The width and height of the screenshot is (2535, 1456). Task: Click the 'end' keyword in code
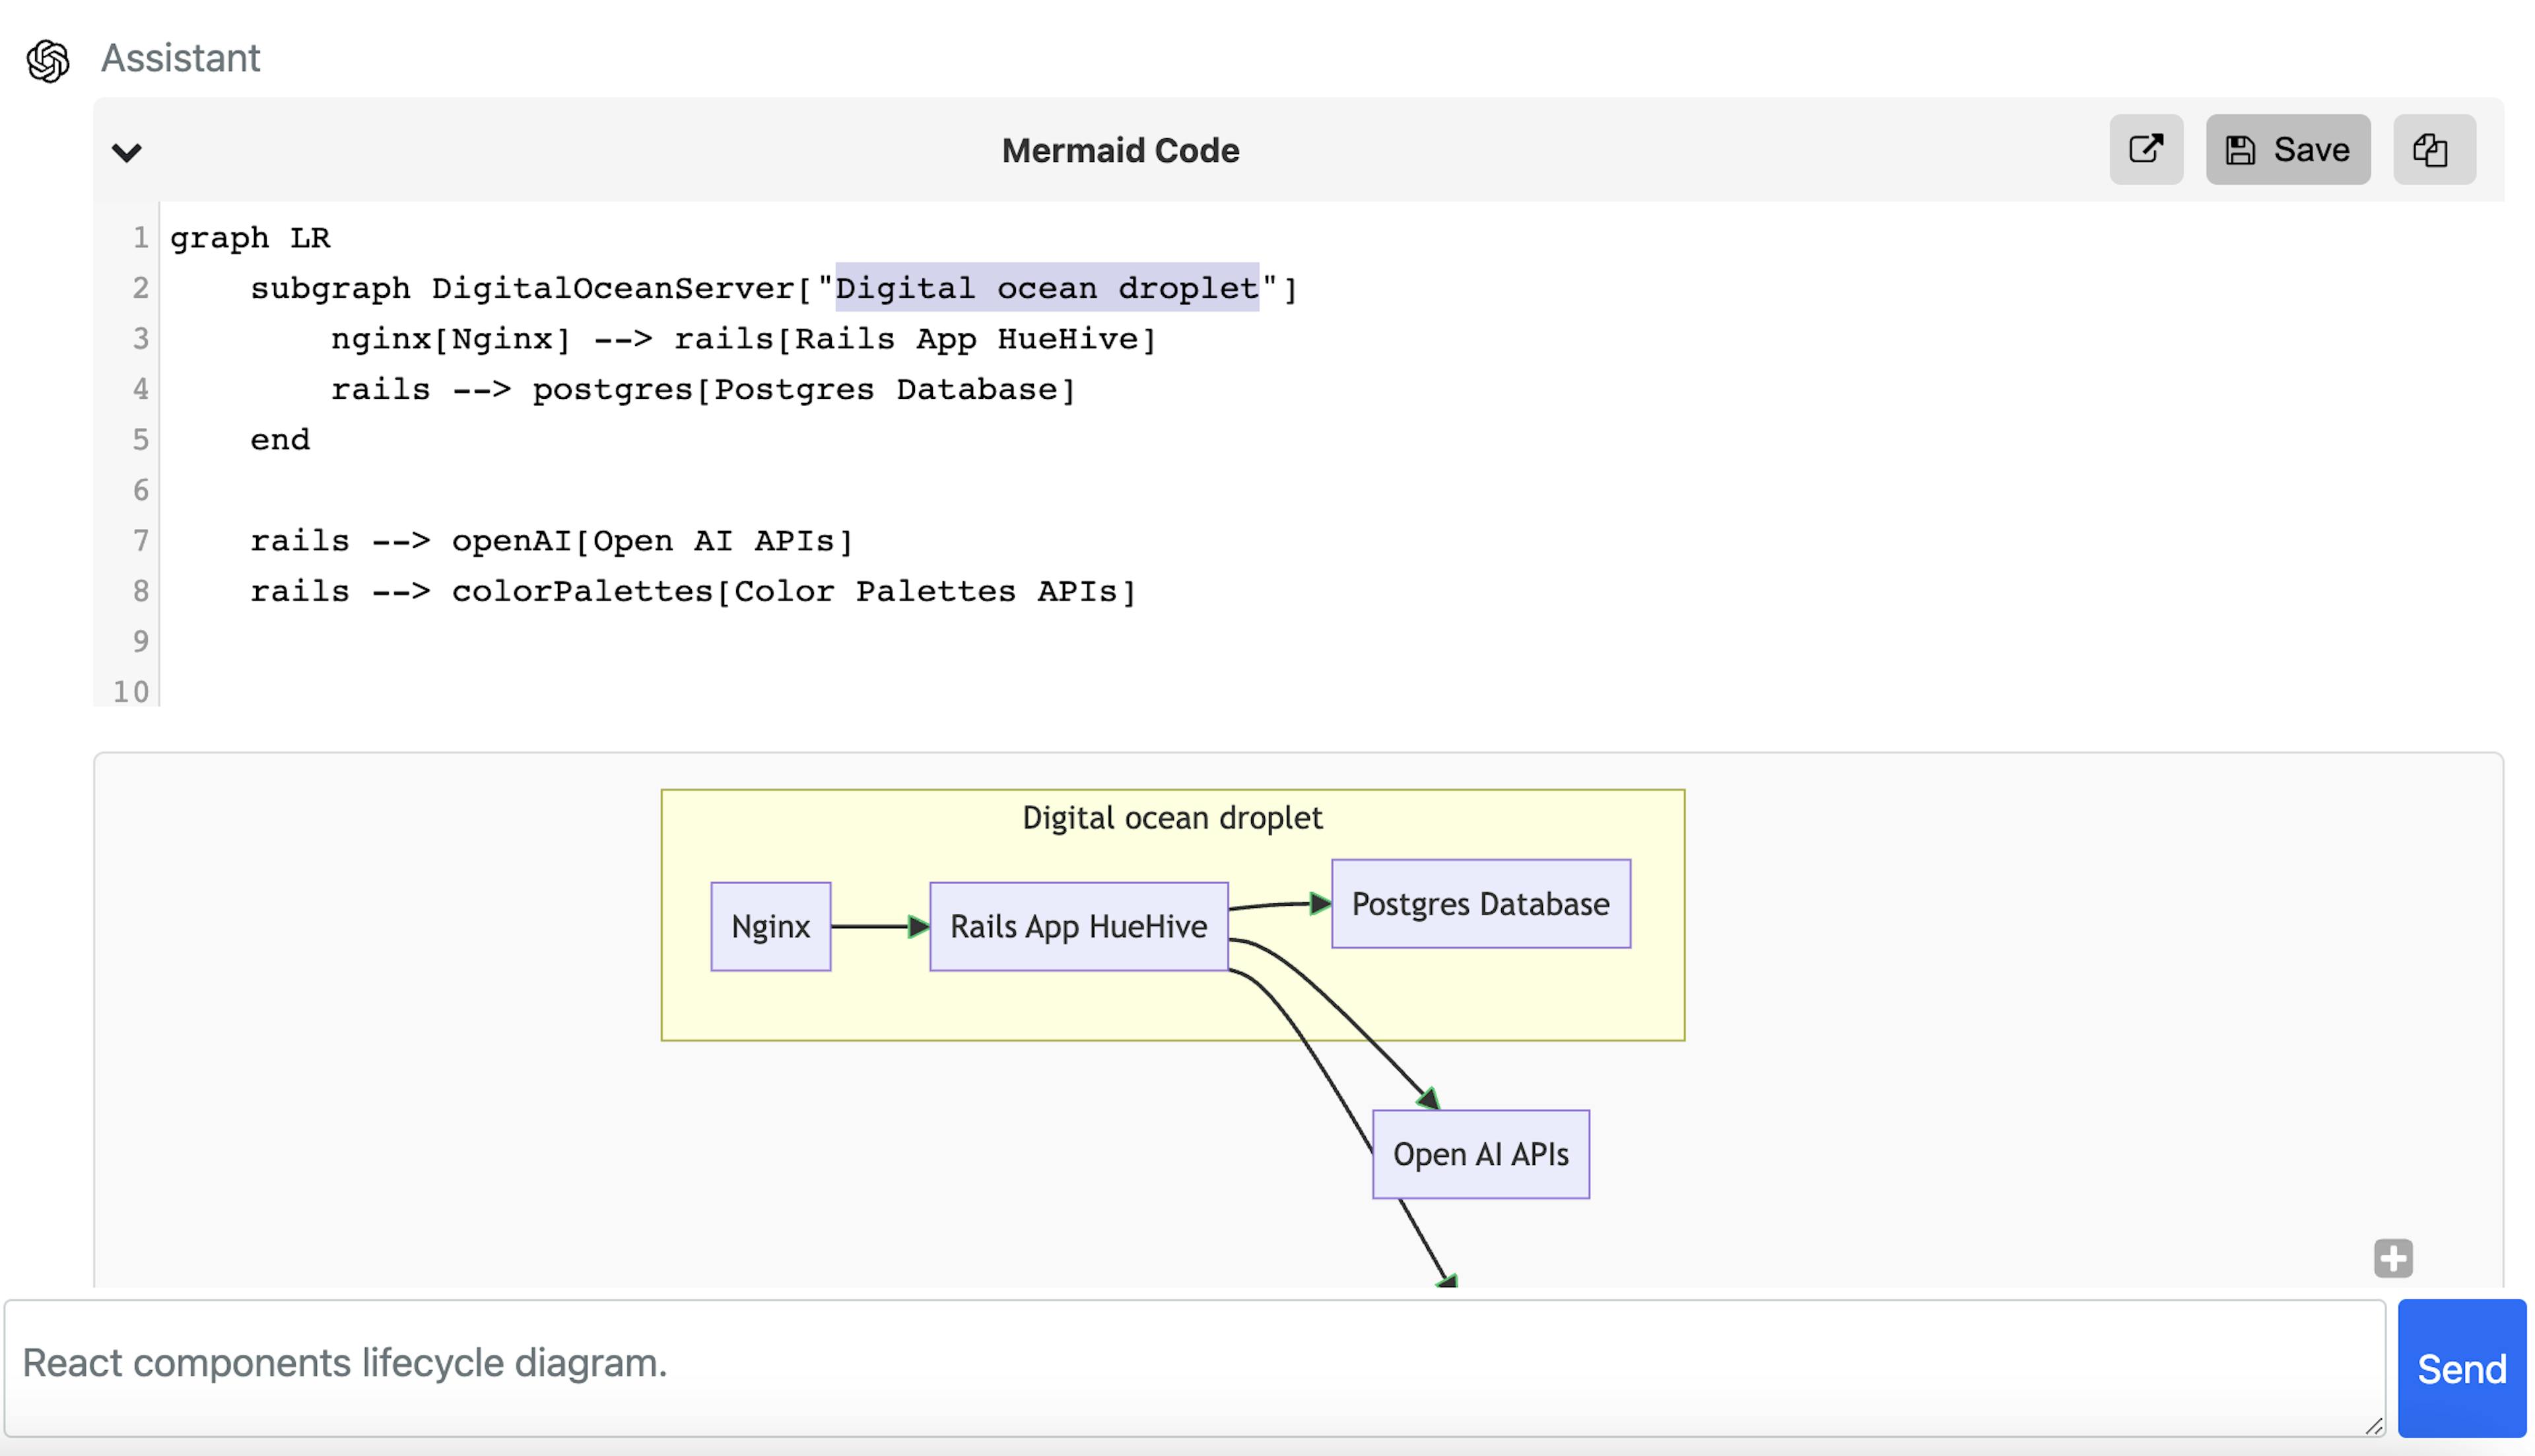coord(280,440)
